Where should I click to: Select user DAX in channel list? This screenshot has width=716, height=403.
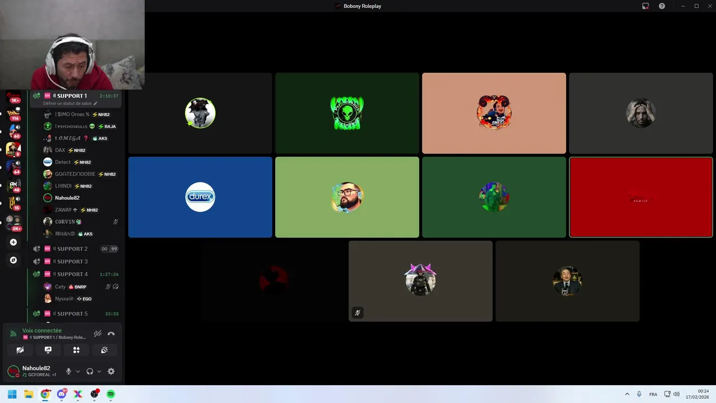tap(81, 150)
